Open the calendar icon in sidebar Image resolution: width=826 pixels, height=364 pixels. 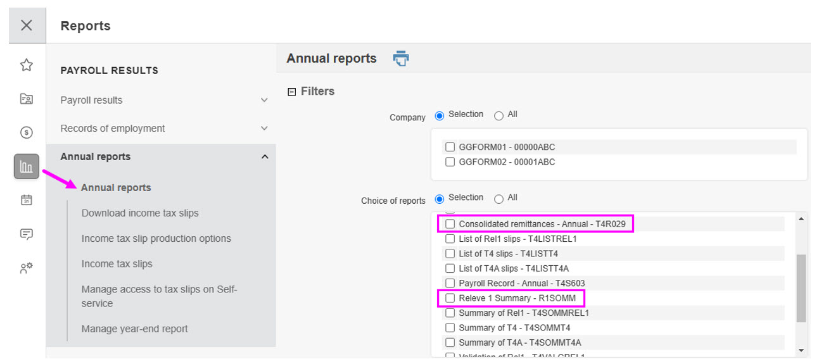[27, 200]
